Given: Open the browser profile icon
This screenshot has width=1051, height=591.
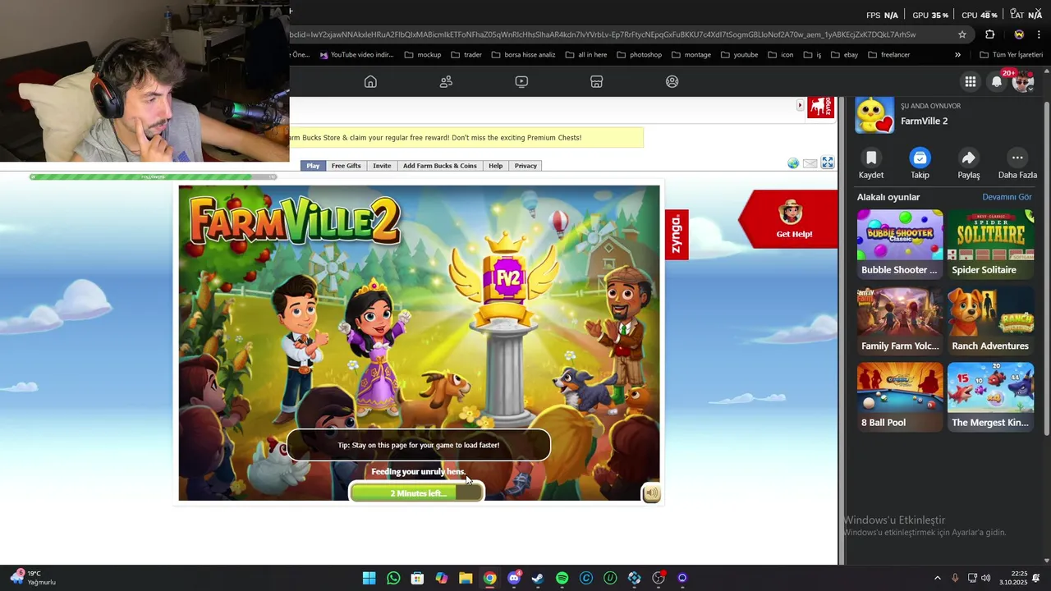Looking at the screenshot, I should 1019,34.
